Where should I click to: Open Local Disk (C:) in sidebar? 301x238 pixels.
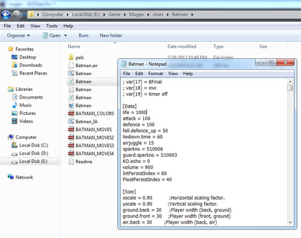(34, 145)
